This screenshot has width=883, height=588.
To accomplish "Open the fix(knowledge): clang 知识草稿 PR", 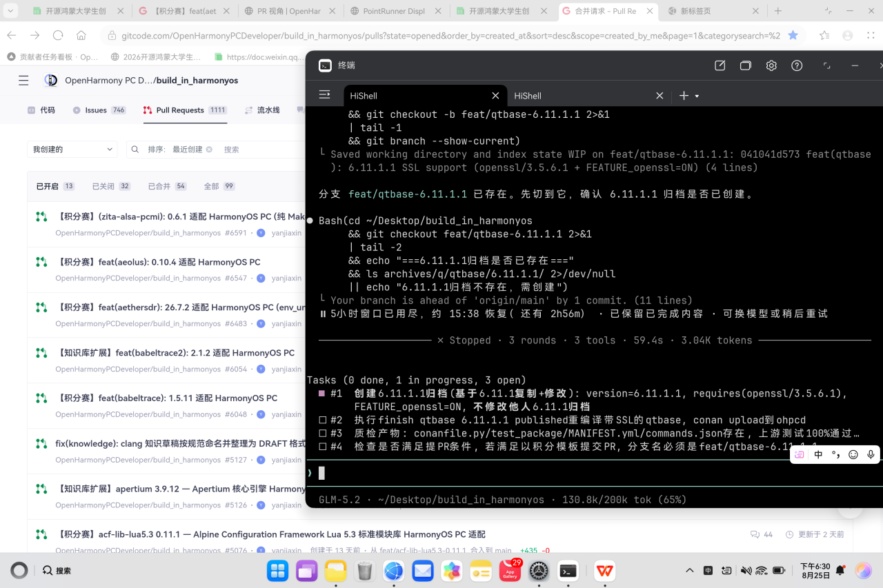I will (181, 443).
